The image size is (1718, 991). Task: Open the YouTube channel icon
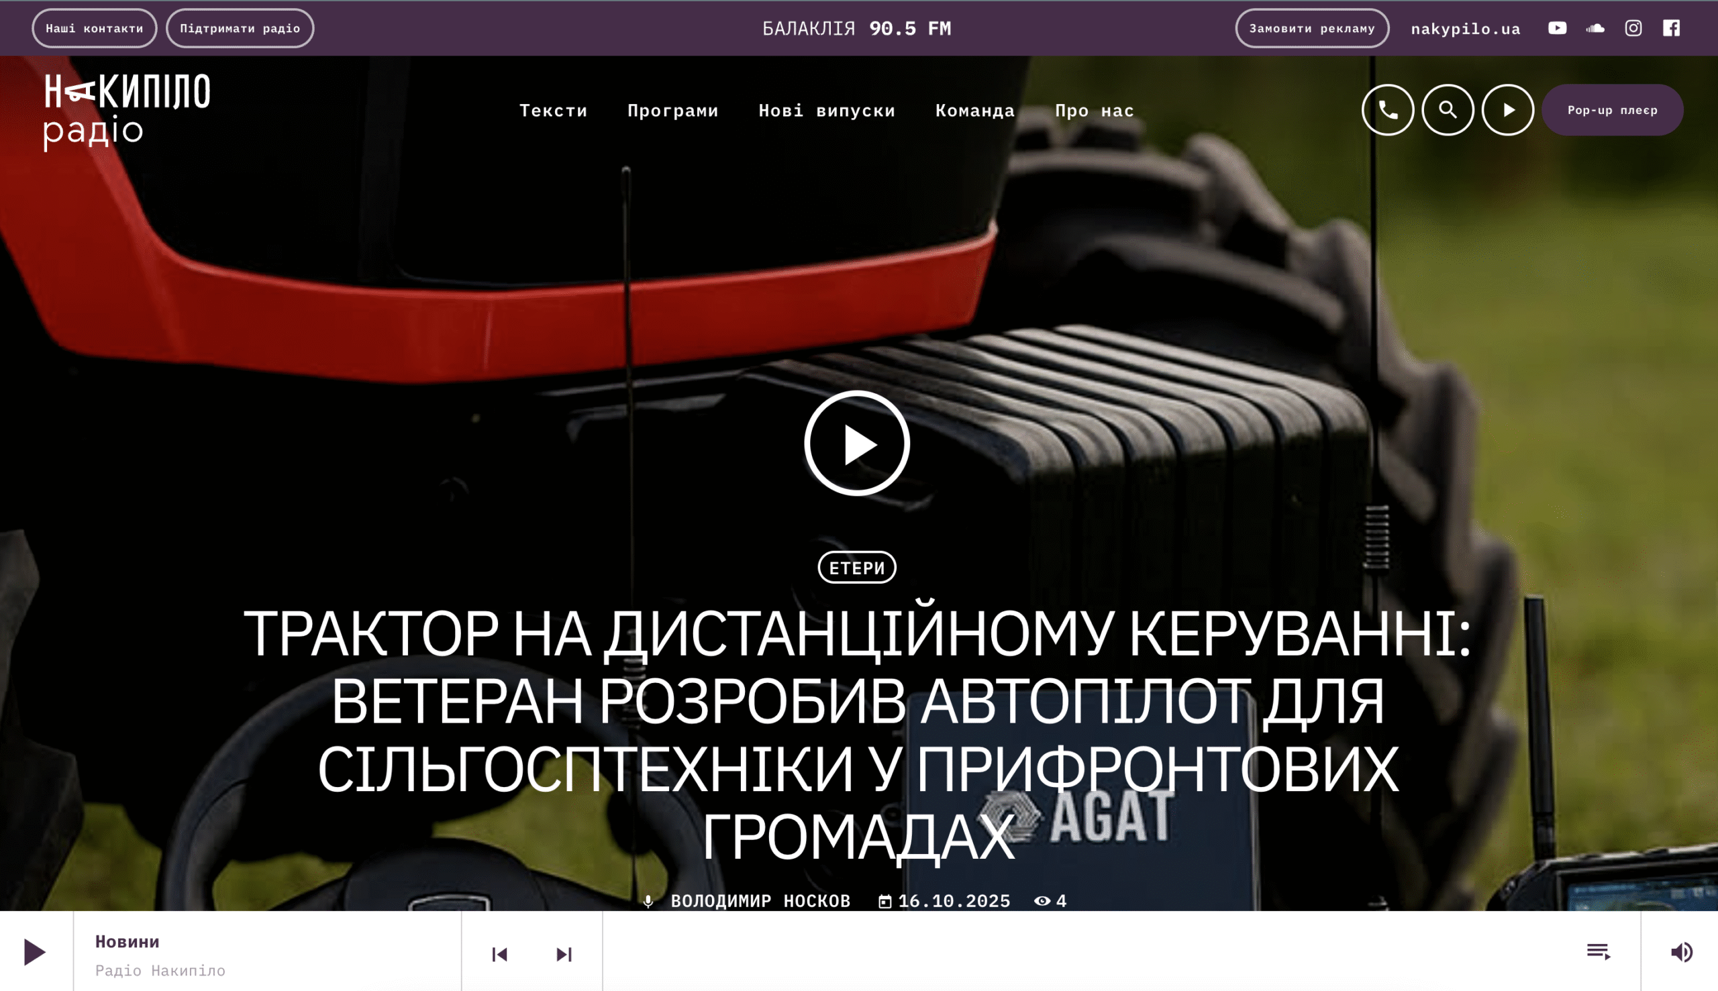tap(1557, 28)
